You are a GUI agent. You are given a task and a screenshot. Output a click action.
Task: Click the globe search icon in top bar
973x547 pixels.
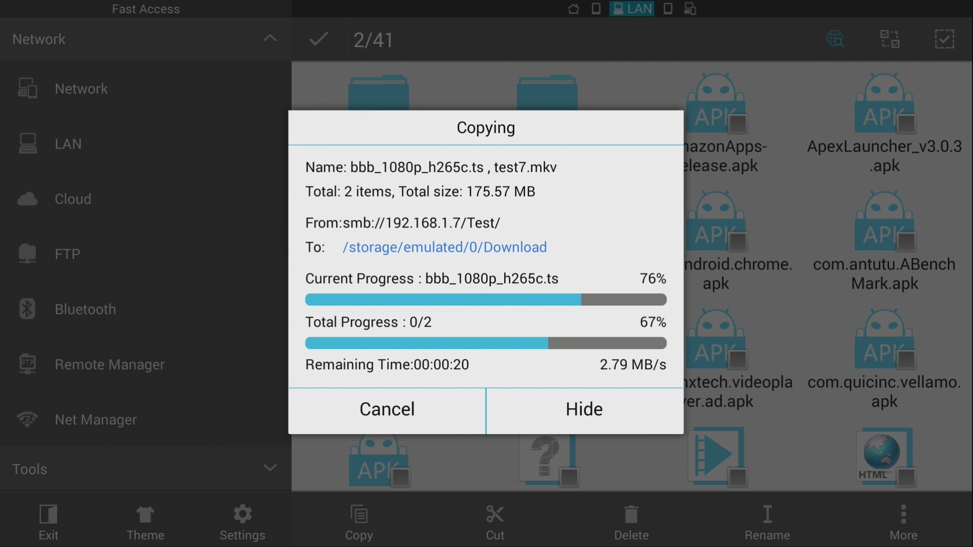[x=835, y=39]
